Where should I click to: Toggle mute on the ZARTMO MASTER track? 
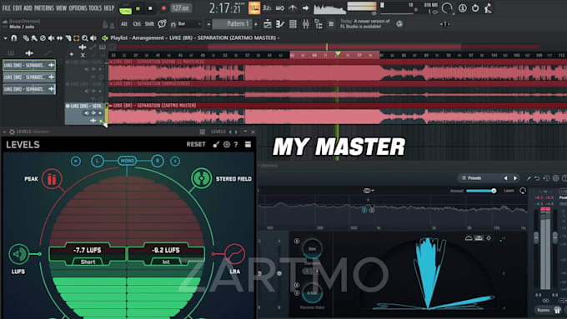[x=100, y=121]
